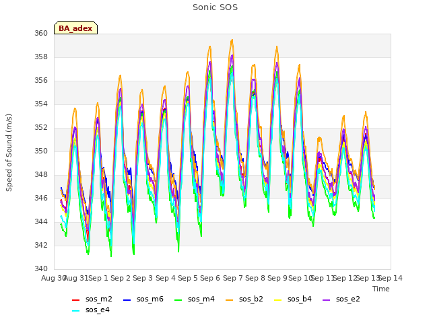Click the 350 y-axis tick label

[x=41, y=151]
